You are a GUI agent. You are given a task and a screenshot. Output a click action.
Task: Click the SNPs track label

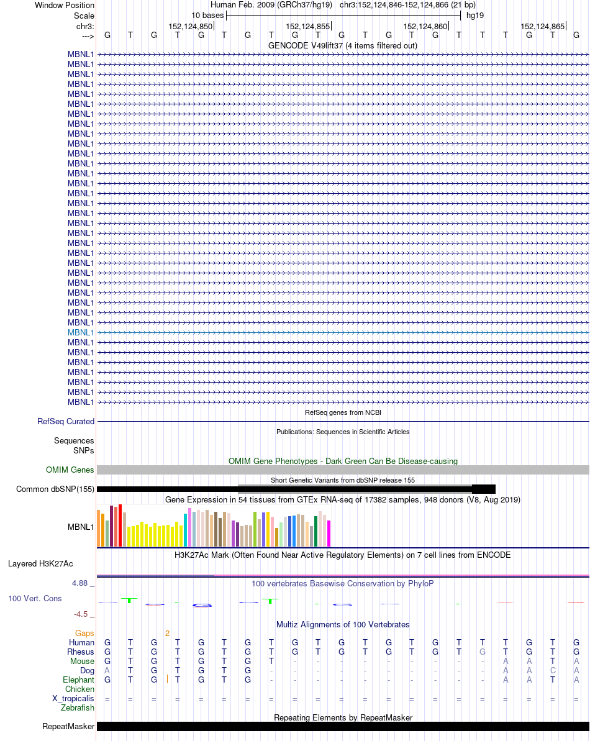pos(84,450)
